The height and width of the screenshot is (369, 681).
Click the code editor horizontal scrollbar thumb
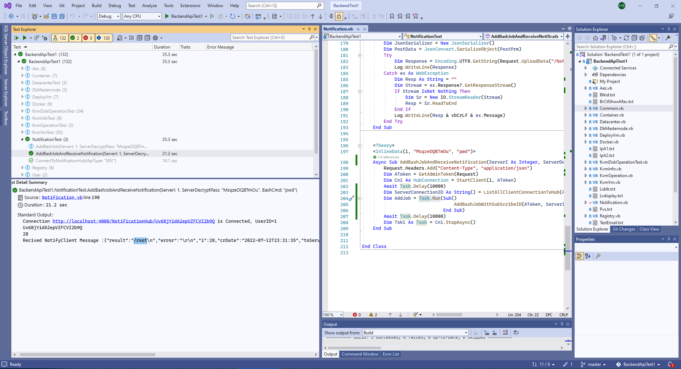[449, 314]
